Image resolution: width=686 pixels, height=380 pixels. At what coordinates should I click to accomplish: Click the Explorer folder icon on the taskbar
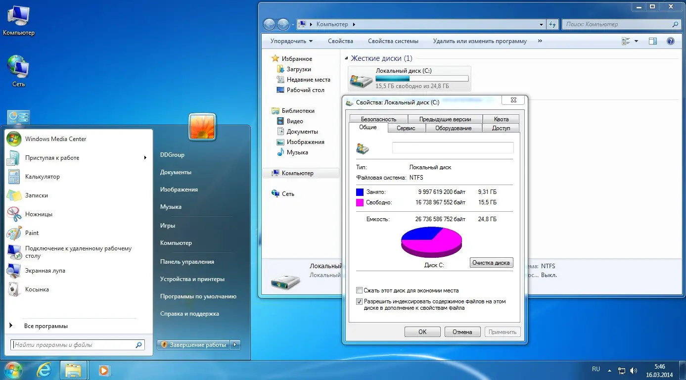click(74, 370)
